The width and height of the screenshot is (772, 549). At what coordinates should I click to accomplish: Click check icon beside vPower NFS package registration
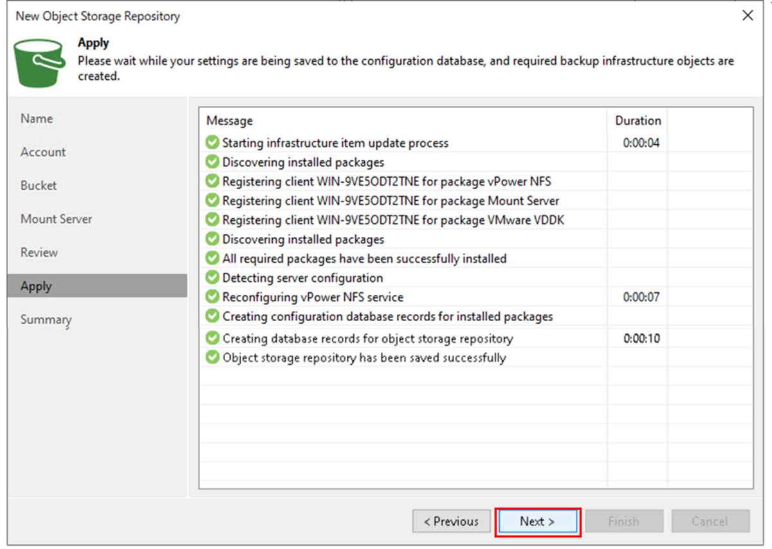tap(212, 181)
